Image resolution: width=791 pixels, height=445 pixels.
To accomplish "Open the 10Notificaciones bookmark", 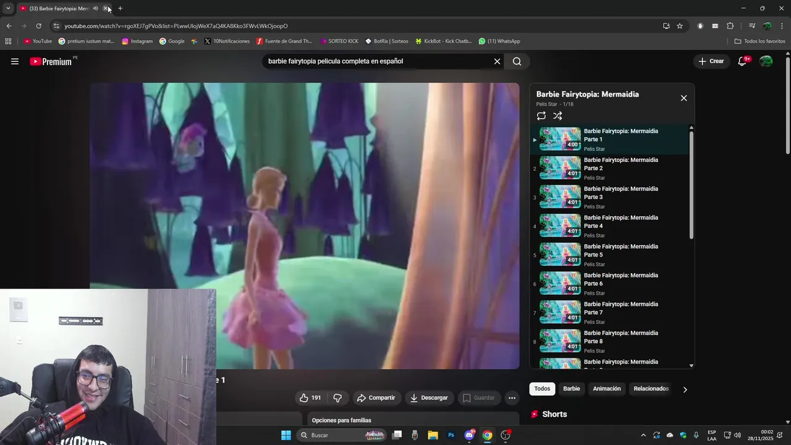I will (x=227, y=41).
